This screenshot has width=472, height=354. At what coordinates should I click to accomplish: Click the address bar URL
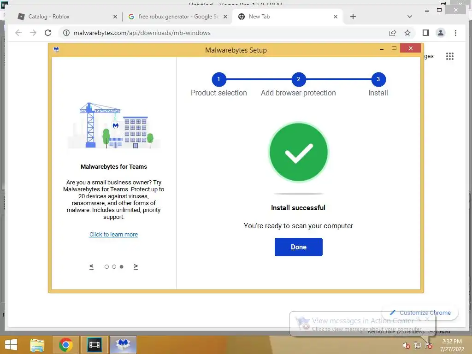[142, 33]
